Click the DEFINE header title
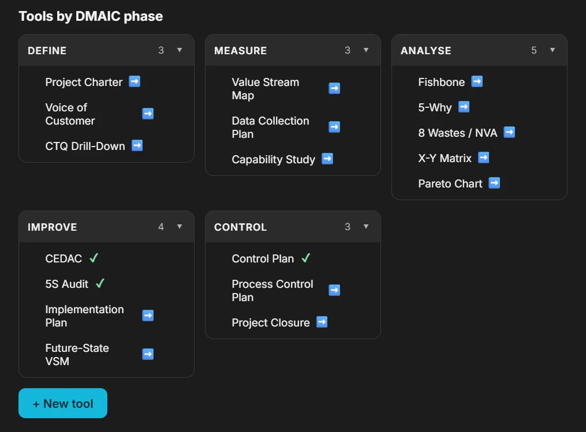Image resolution: width=586 pixels, height=432 pixels. coord(47,50)
